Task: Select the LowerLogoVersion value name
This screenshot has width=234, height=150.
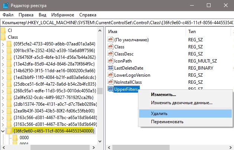Action: (x=132, y=75)
